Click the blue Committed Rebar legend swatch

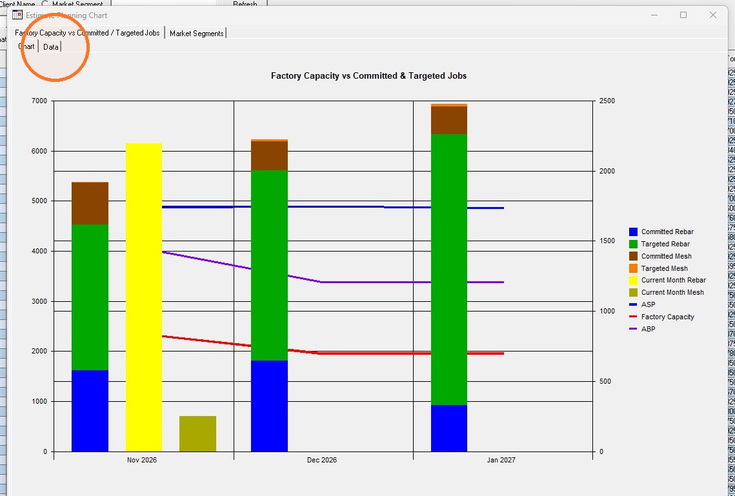[x=633, y=232]
